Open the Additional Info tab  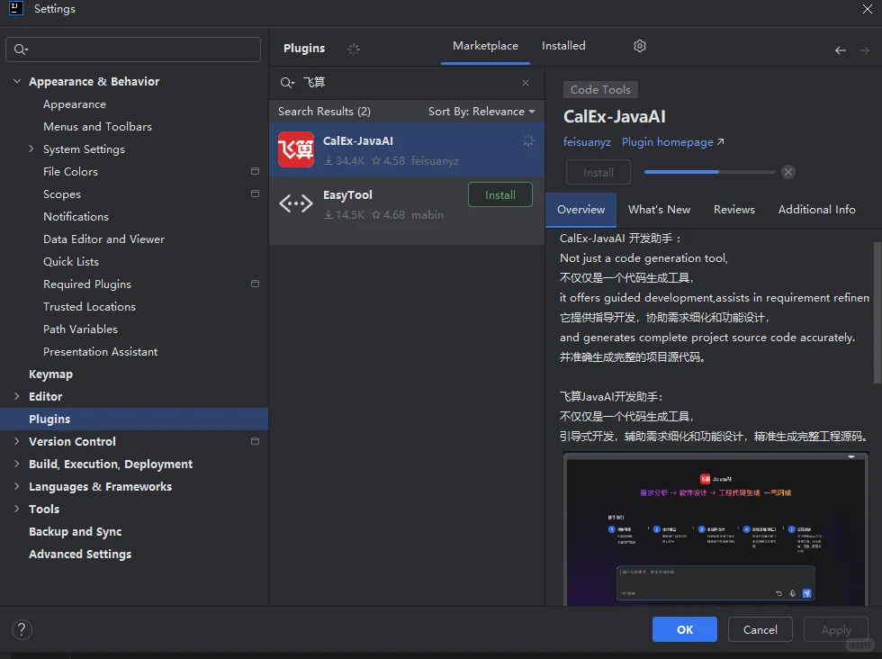pyautogui.click(x=817, y=210)
